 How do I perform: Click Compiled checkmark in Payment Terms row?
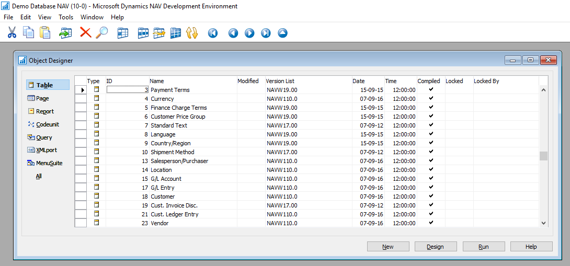pyautogui.click(x=431, y=89)
